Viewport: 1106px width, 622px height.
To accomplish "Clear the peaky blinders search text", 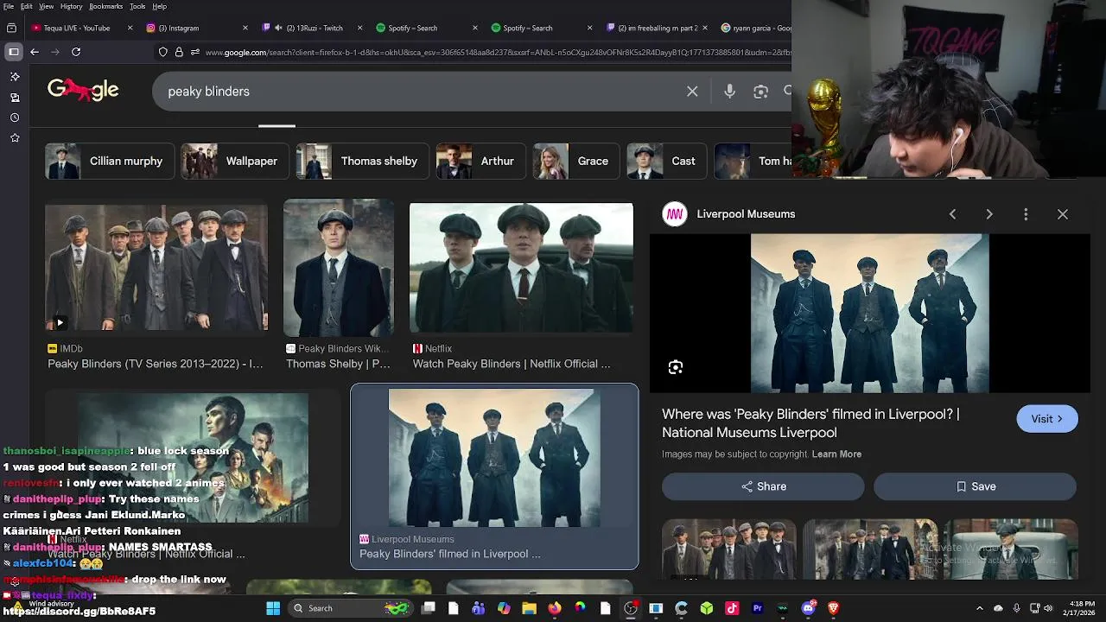I will pos(692,91).
